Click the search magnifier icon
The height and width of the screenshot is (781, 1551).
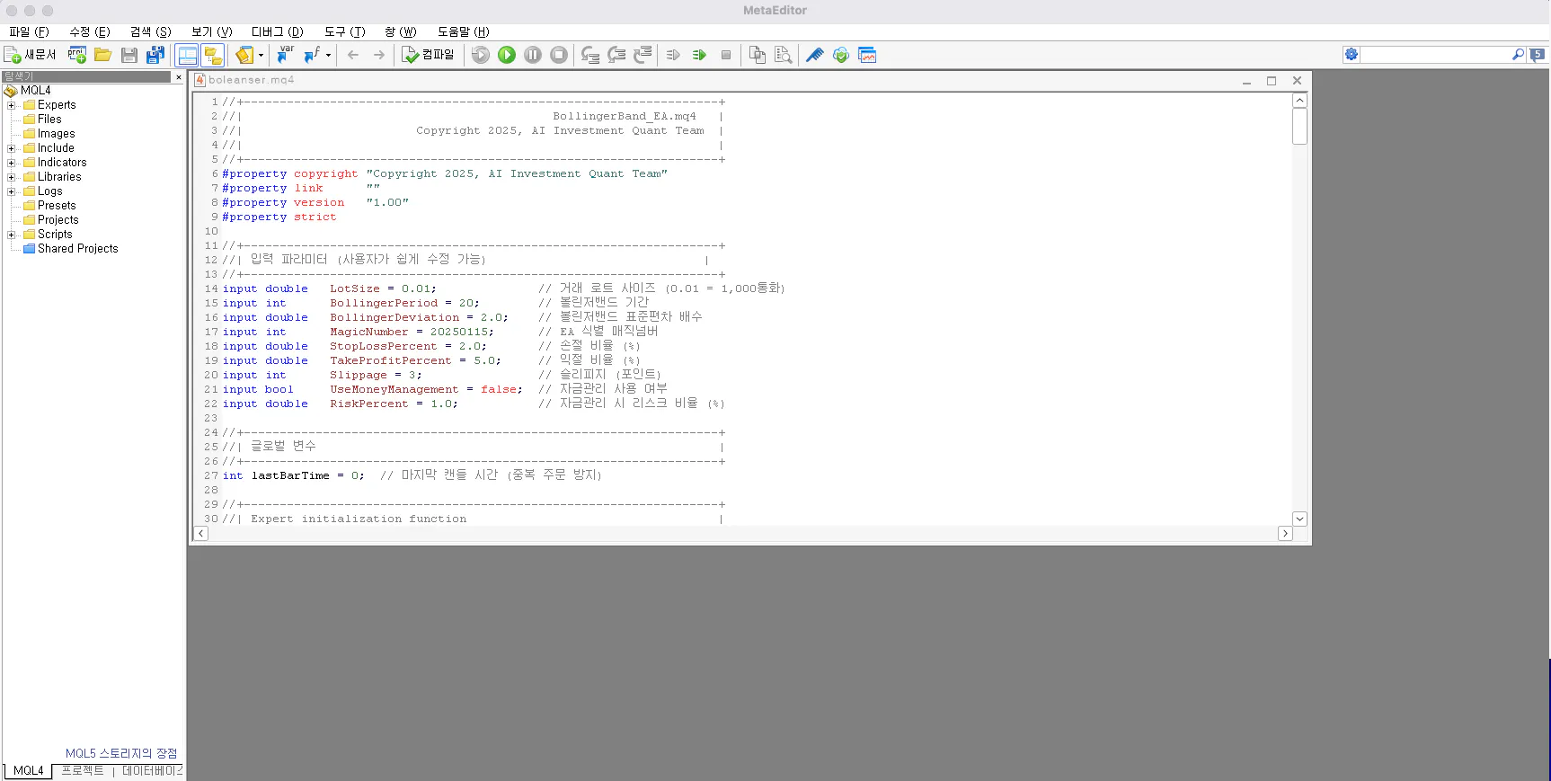(1519, 55)
